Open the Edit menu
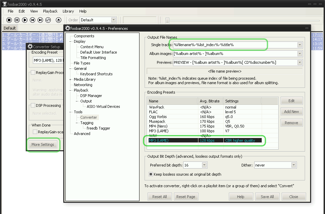 tap(22, 11)
